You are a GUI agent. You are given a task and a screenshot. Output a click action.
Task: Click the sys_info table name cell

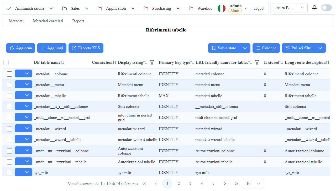coord(41,173)
